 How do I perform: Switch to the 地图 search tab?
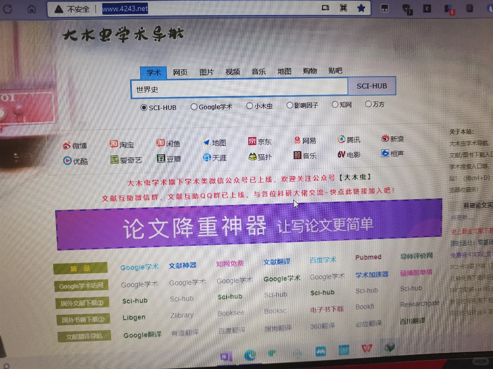point(284,71)
